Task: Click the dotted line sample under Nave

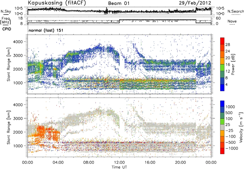Action: click(232, 24)
